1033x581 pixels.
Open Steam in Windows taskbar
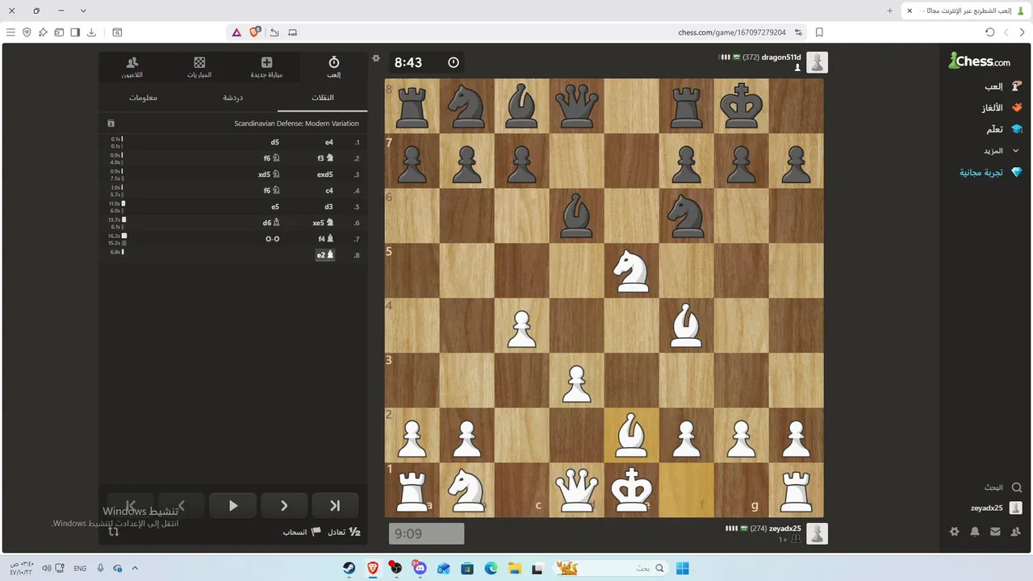pyautogui.click(x=348, y=568)
